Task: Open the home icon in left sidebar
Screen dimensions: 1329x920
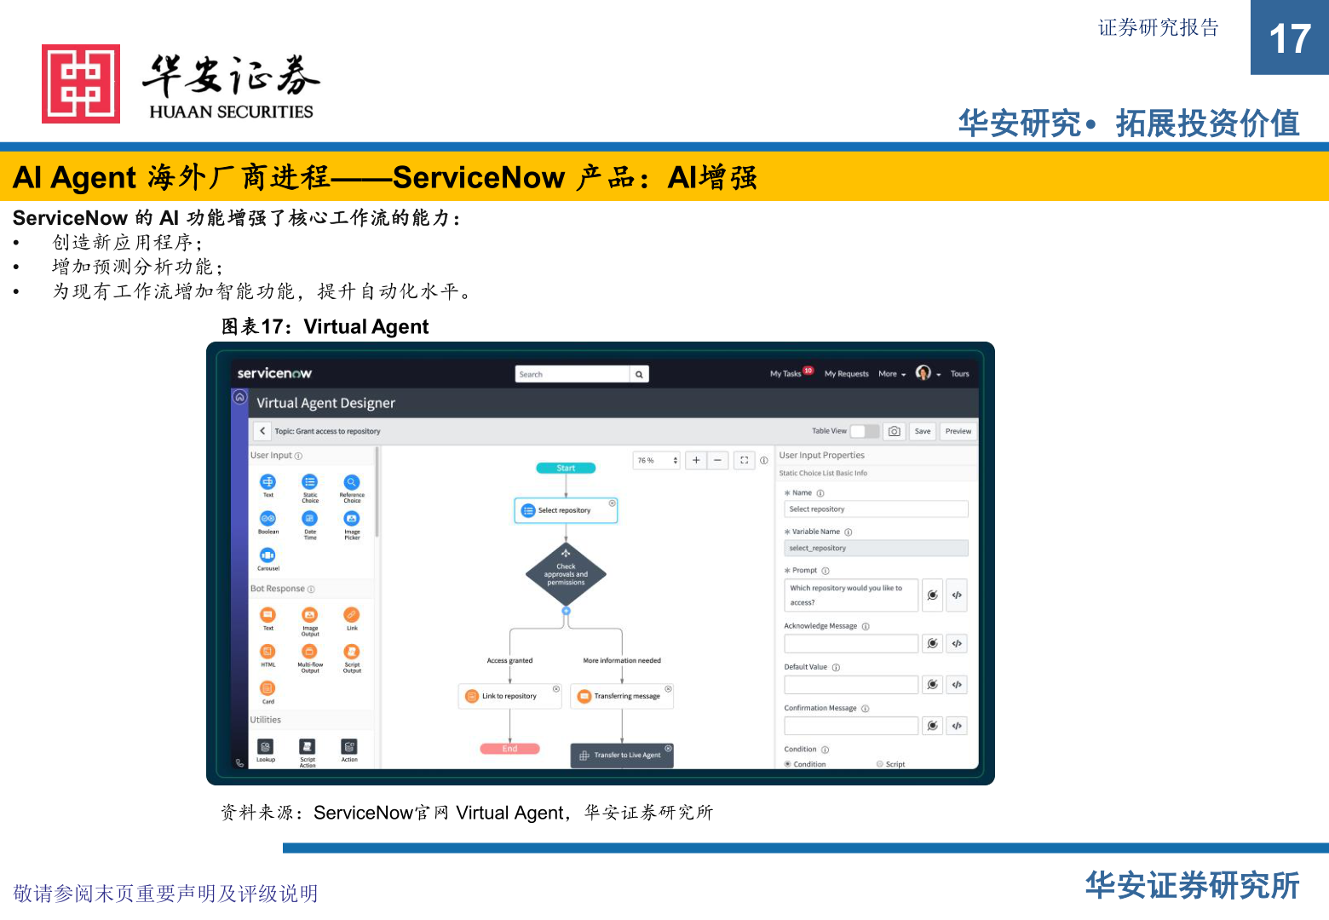Action: (x=240, y=397)
